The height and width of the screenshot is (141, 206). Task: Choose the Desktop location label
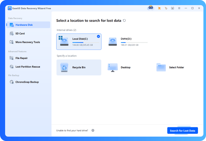pos(126,67)
